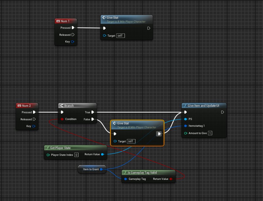263x201 pixels.
Task: Click Get Player State Return Value pin
Action: pos(102,155)
